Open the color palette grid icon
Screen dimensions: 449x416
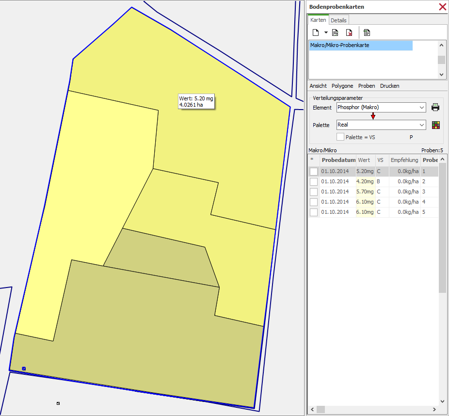tap(435, 125)
